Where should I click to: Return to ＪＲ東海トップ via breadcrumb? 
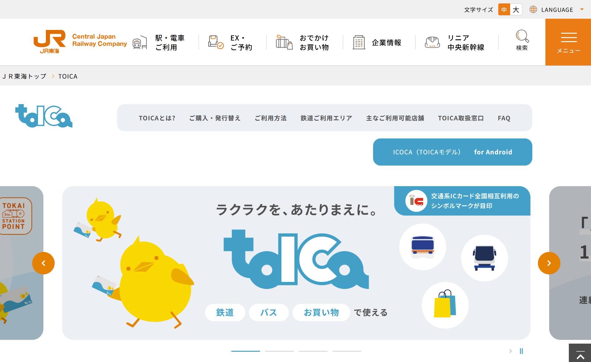[x=24, y=76]
